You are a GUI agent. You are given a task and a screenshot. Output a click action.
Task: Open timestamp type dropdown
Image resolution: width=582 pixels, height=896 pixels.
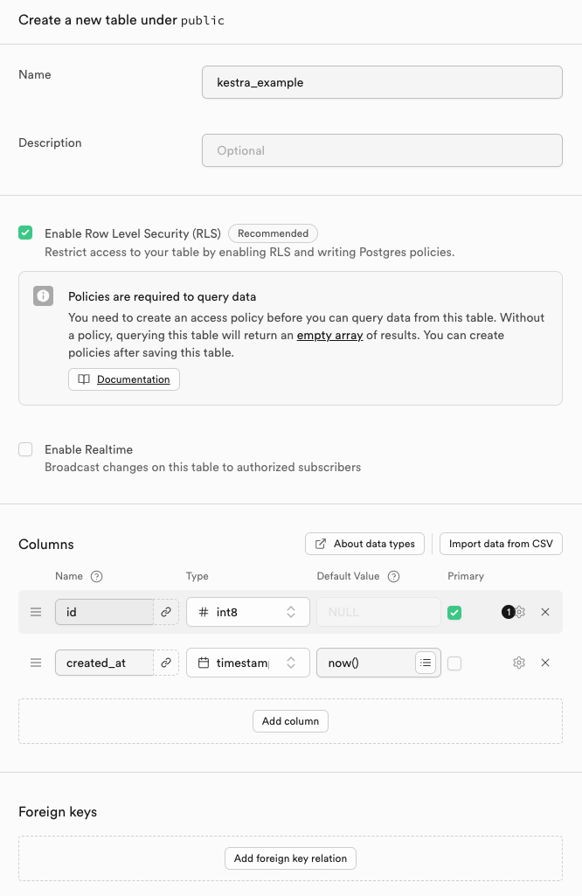(248, 663)
